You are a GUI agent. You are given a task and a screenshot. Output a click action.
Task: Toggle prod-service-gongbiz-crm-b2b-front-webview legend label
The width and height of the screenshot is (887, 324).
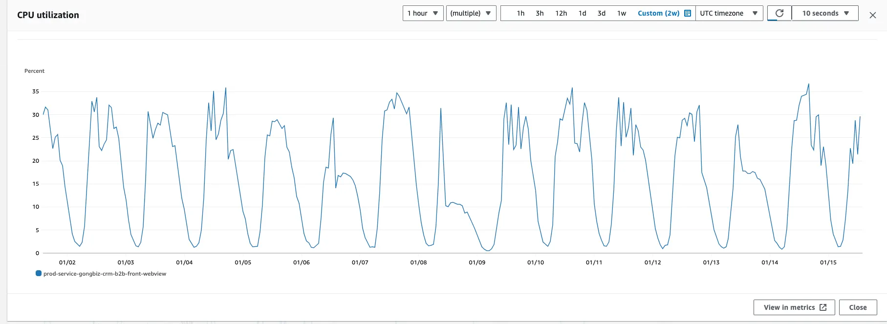[105, 274]
